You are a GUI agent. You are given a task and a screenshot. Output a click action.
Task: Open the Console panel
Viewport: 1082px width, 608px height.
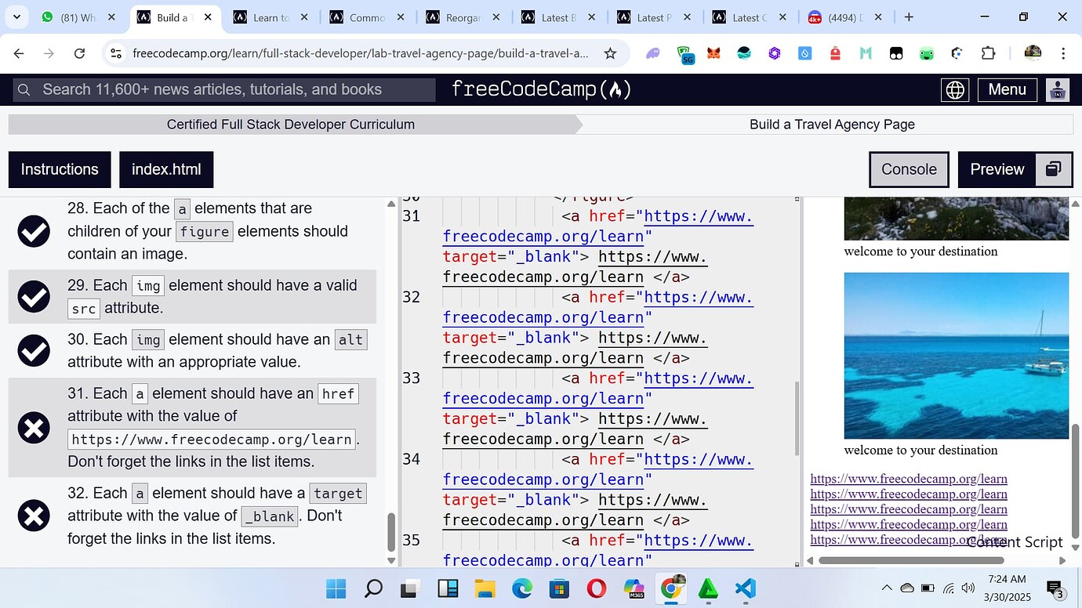[x=909, y=169]
